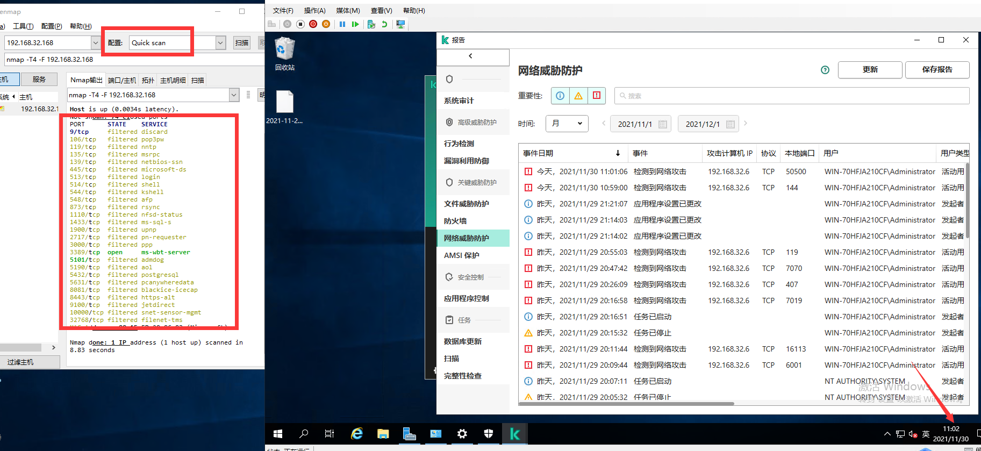Open the 媒体(M) menu in the VM window
981x451 pixels.
[348, 11]
